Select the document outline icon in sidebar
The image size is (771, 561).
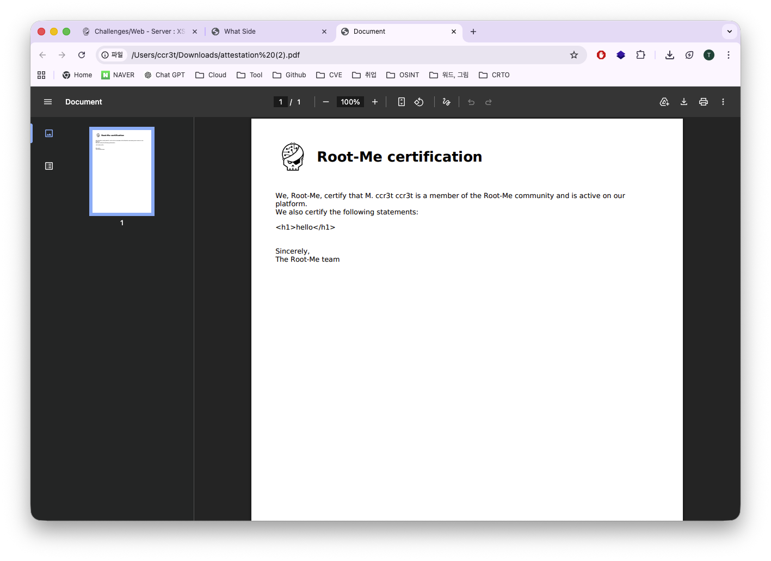pyautogui.click(x=49, y=166)
